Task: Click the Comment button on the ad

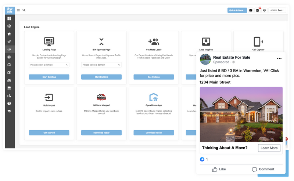Action: pyautogui.click(x=263, y=169)
